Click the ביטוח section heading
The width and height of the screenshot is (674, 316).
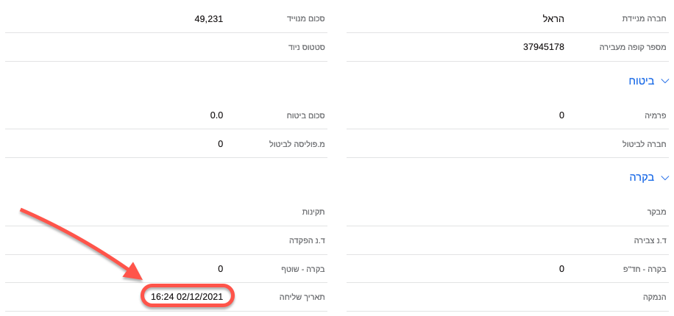[642, 81]
